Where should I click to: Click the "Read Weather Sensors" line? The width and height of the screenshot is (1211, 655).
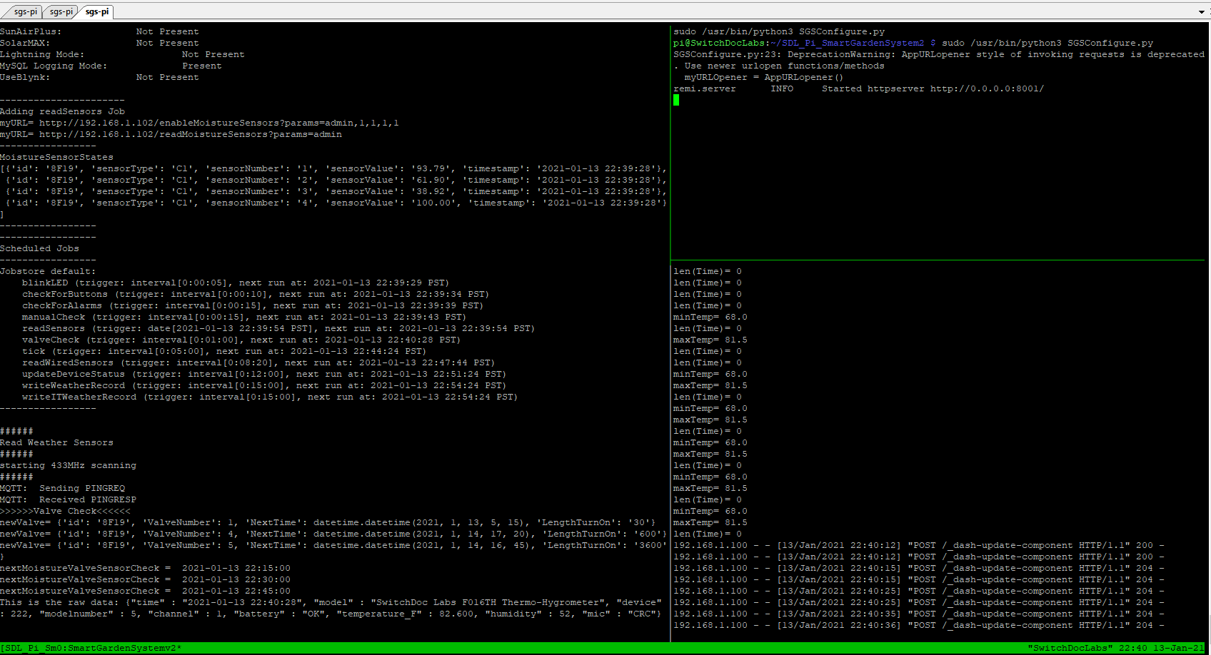pos(56,442)
